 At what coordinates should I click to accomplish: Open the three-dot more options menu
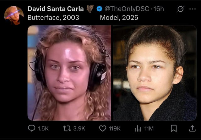click(193, 9)
